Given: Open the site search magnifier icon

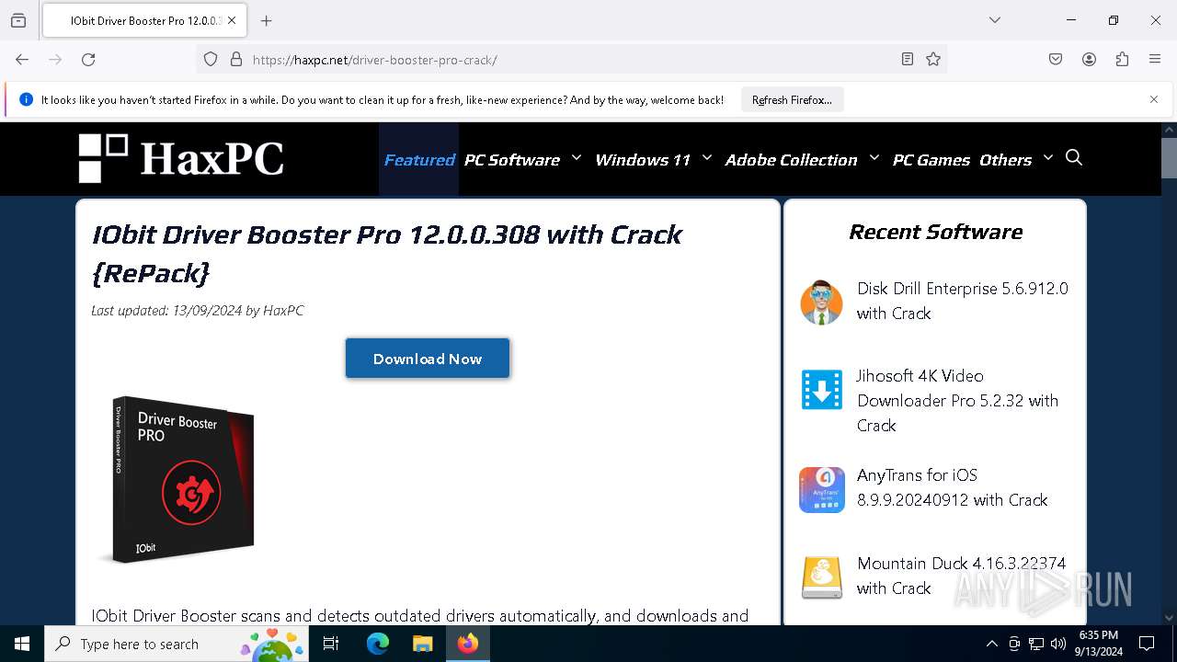Looking at the screenshot, I should point(1074,158).
